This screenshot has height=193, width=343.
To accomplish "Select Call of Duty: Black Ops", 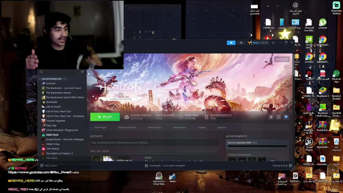I will tap(58, 111).
